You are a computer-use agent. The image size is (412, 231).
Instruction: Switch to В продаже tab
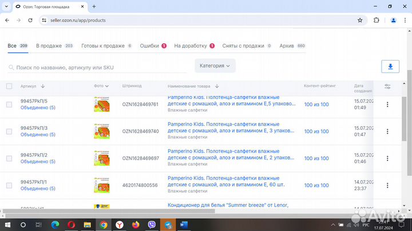(54, 46)
